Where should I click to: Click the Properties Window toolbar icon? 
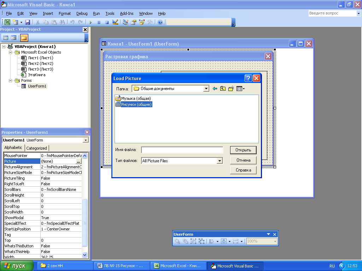point(133,22)
